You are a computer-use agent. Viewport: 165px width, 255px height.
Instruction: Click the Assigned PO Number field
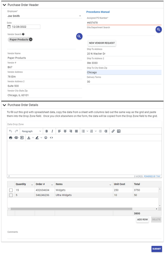[124, 23]
